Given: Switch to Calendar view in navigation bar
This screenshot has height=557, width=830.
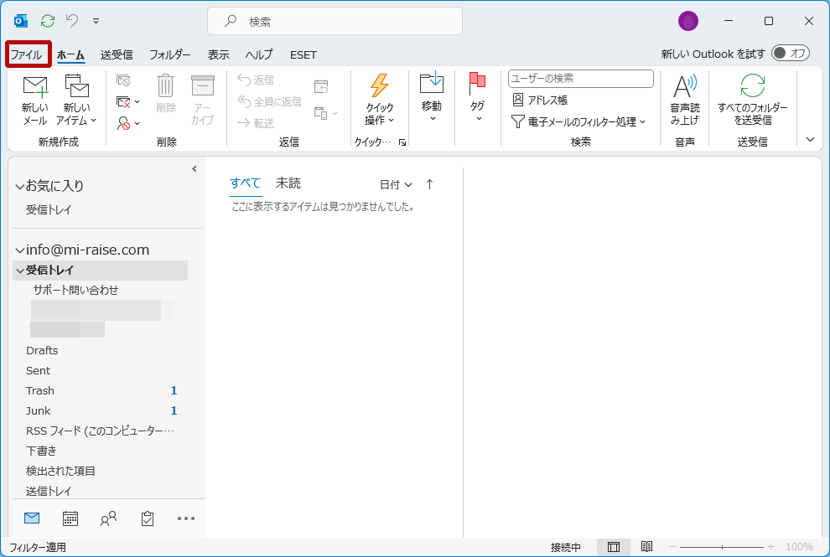Looking at the screenshot, I should coord(70,518).
